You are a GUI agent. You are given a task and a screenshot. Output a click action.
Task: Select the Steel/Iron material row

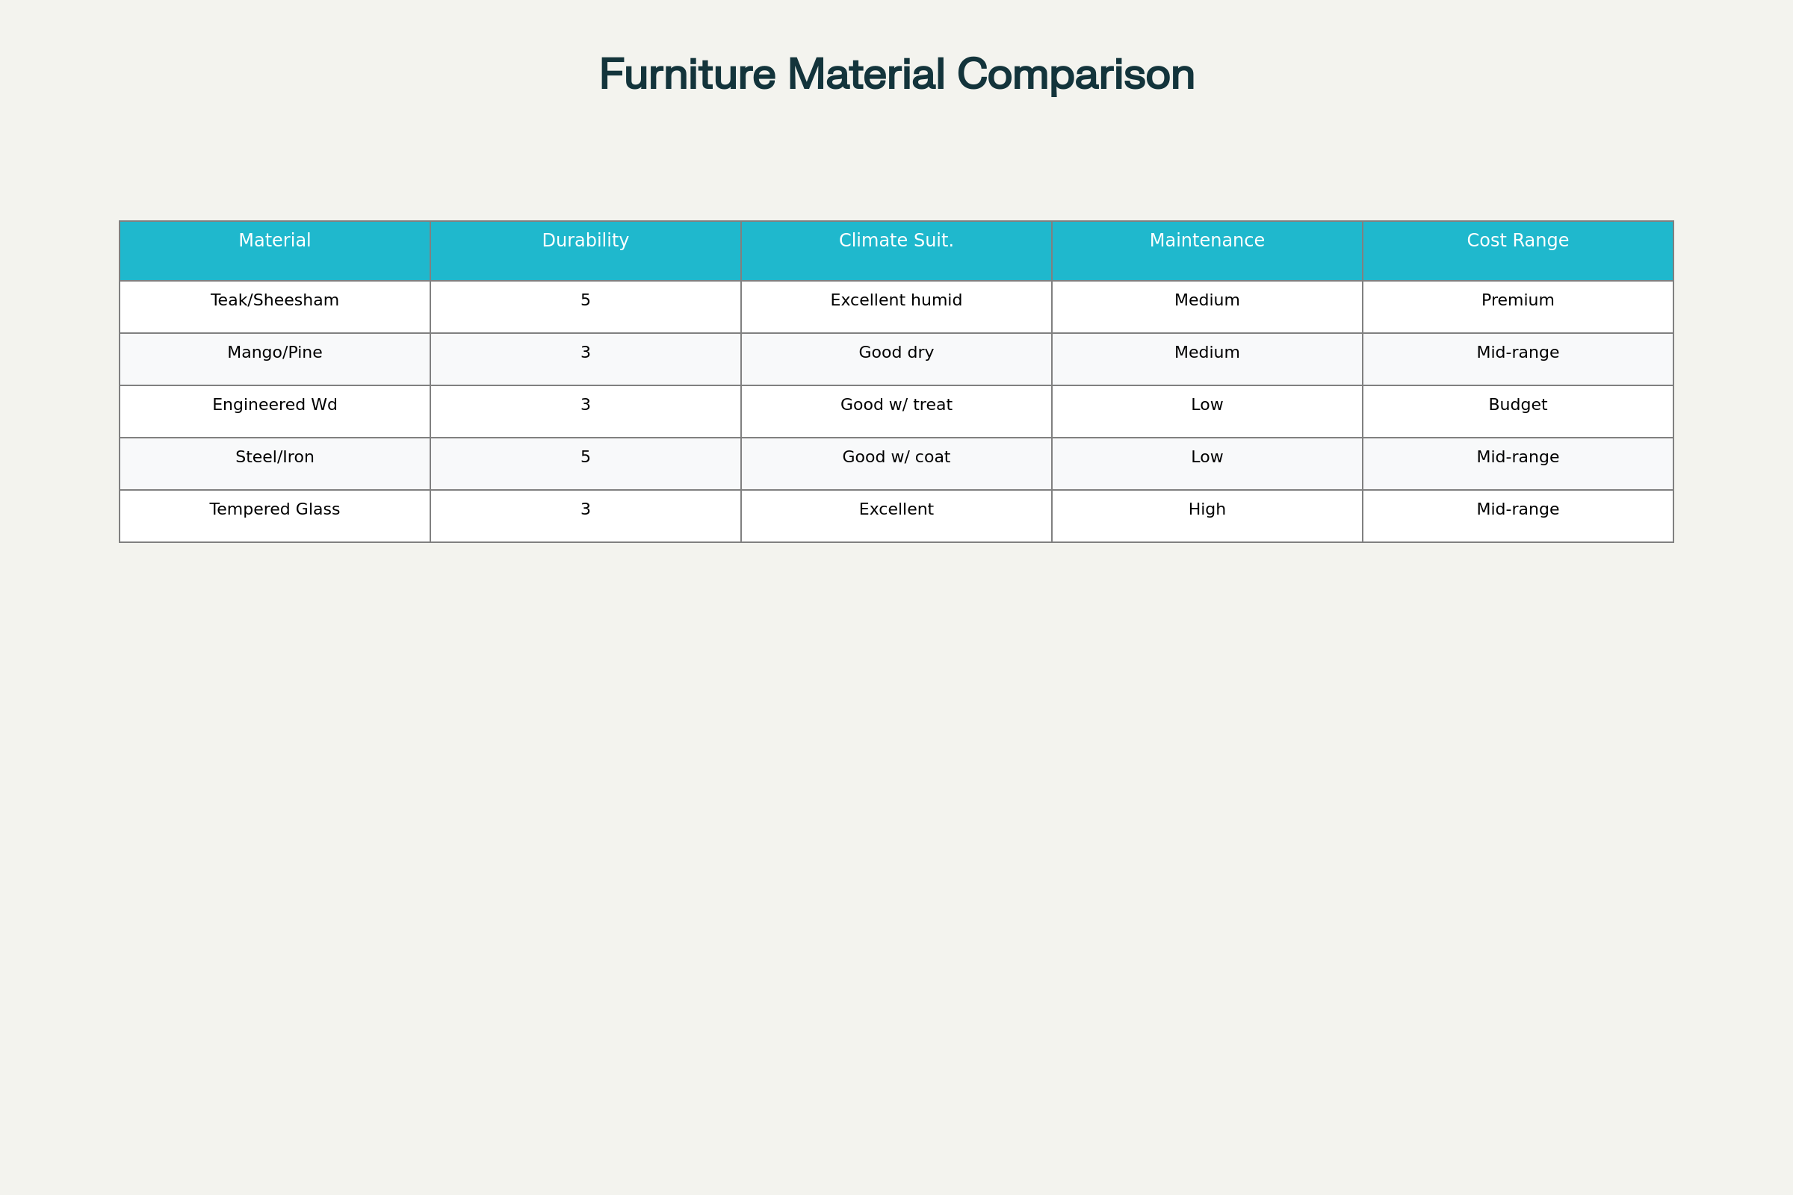(x=275, y=456)
